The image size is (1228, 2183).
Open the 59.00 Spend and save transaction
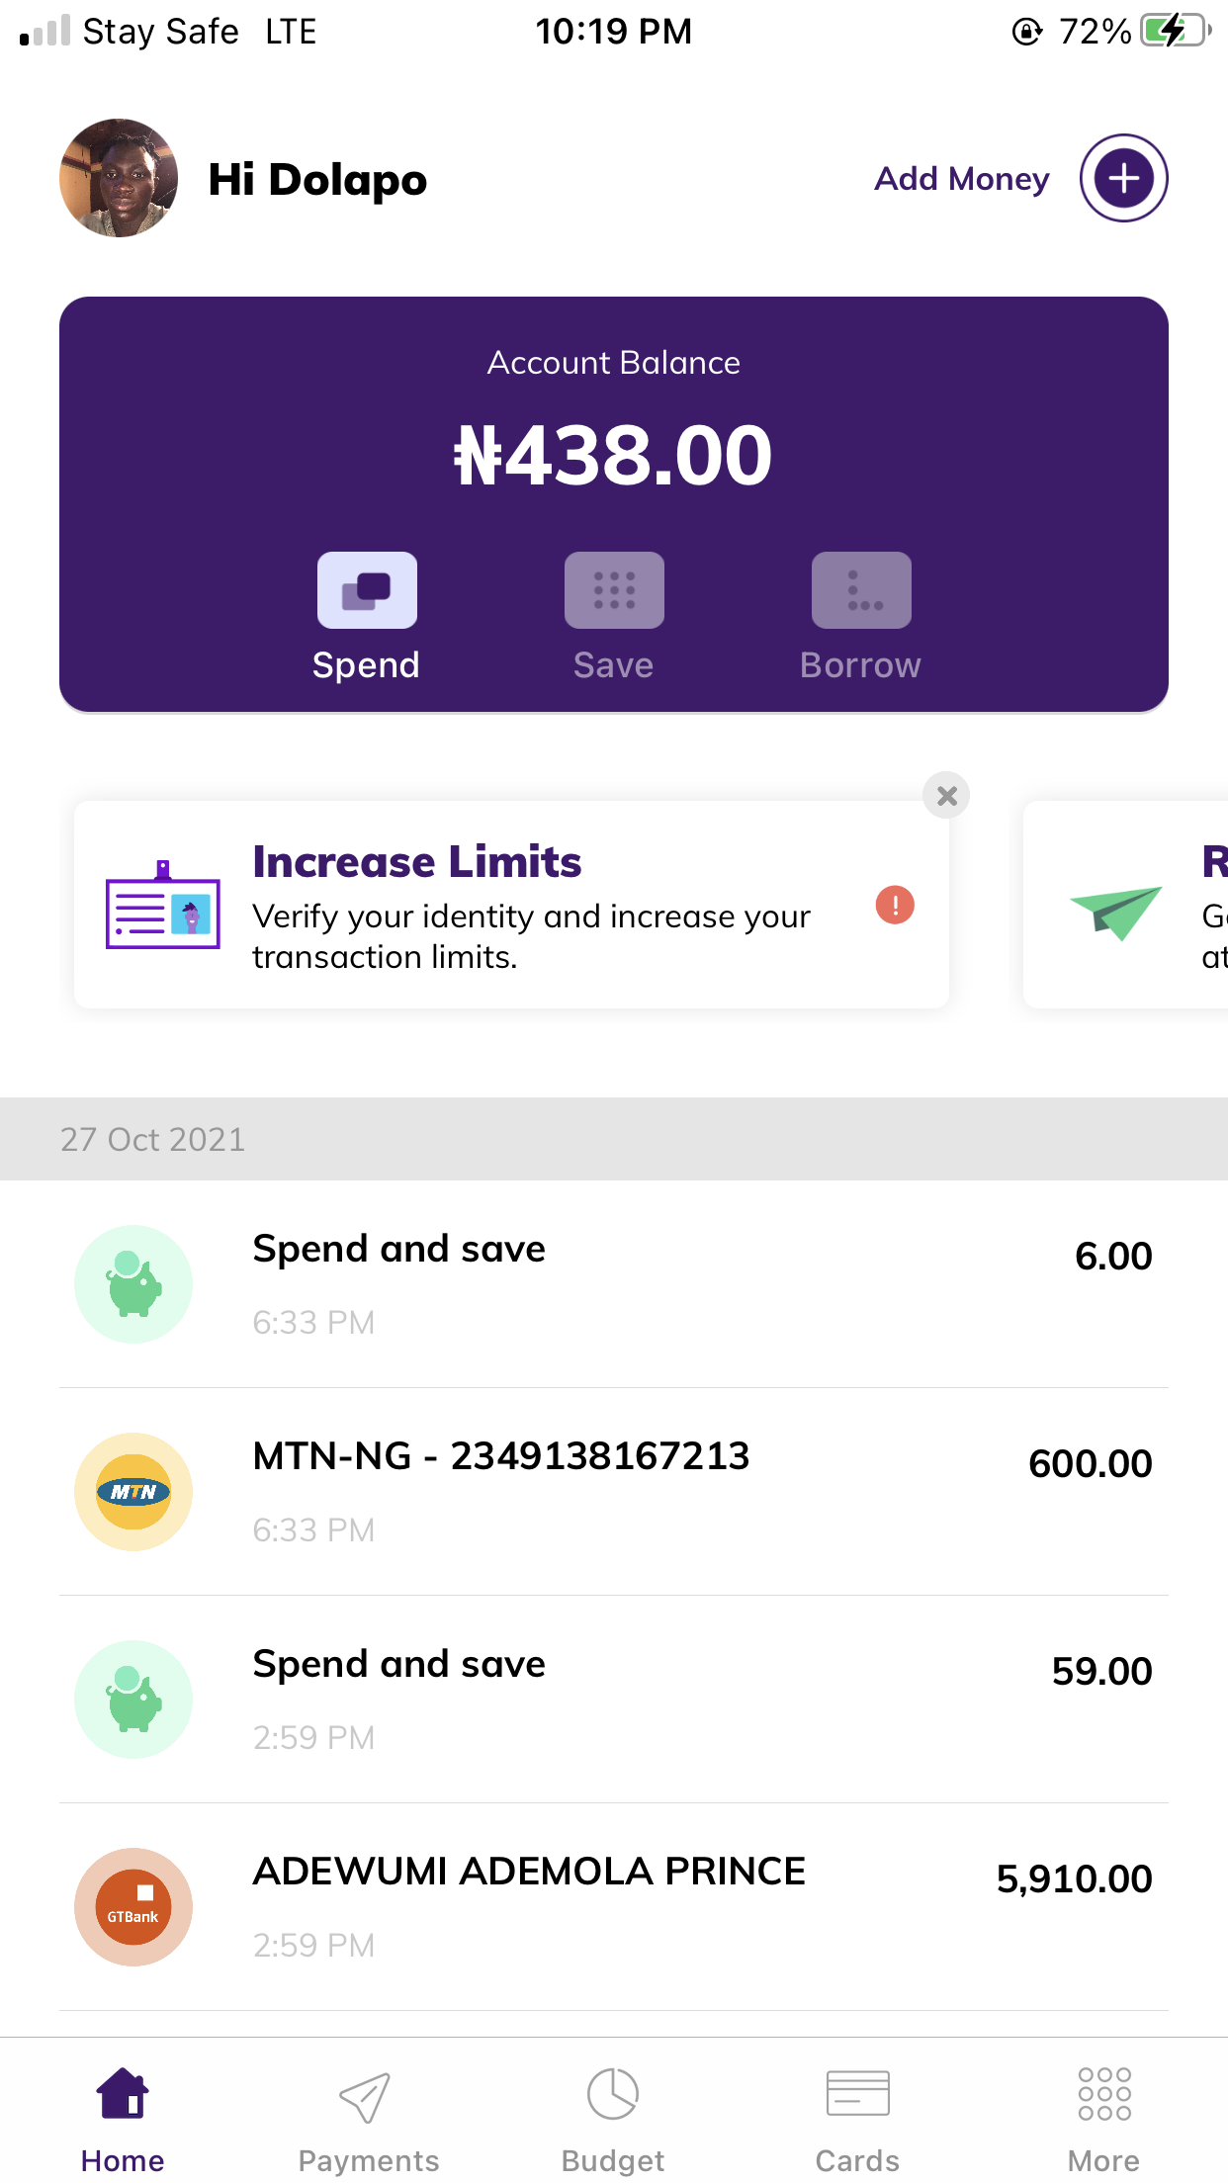point(613,1699)
